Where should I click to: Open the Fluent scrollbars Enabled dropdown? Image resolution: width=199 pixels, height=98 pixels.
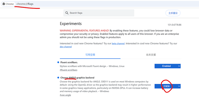[168, 66]
